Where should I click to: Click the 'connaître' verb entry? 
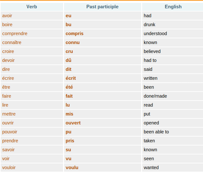12,42
